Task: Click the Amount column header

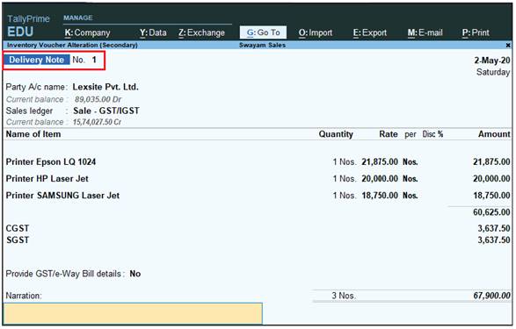Action: point(494,134)
